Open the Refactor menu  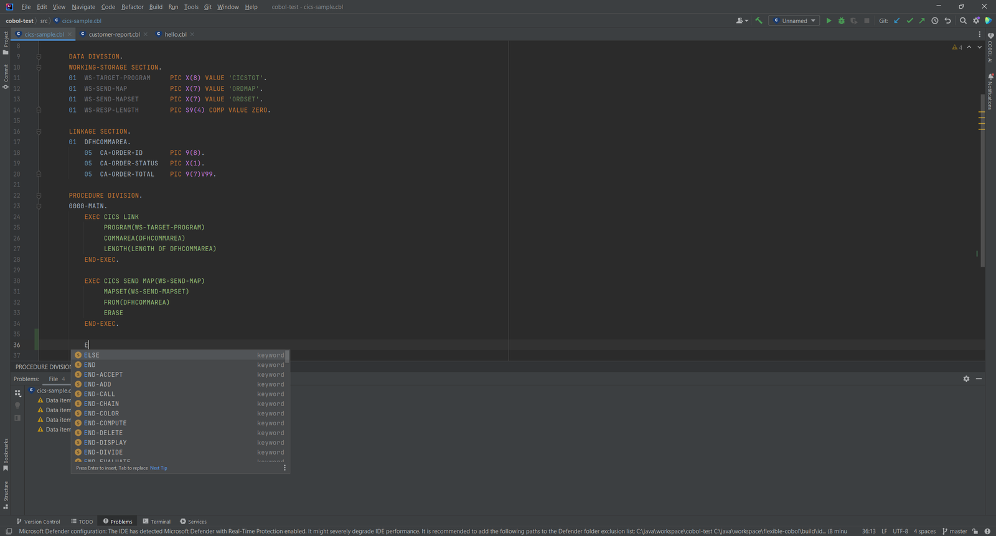point(133,7)
